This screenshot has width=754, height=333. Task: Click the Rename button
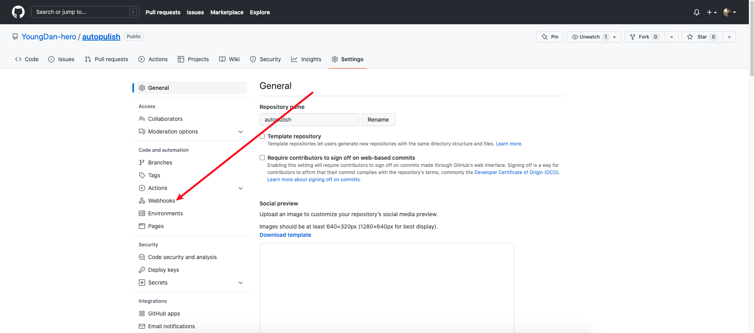click(378, 120)
